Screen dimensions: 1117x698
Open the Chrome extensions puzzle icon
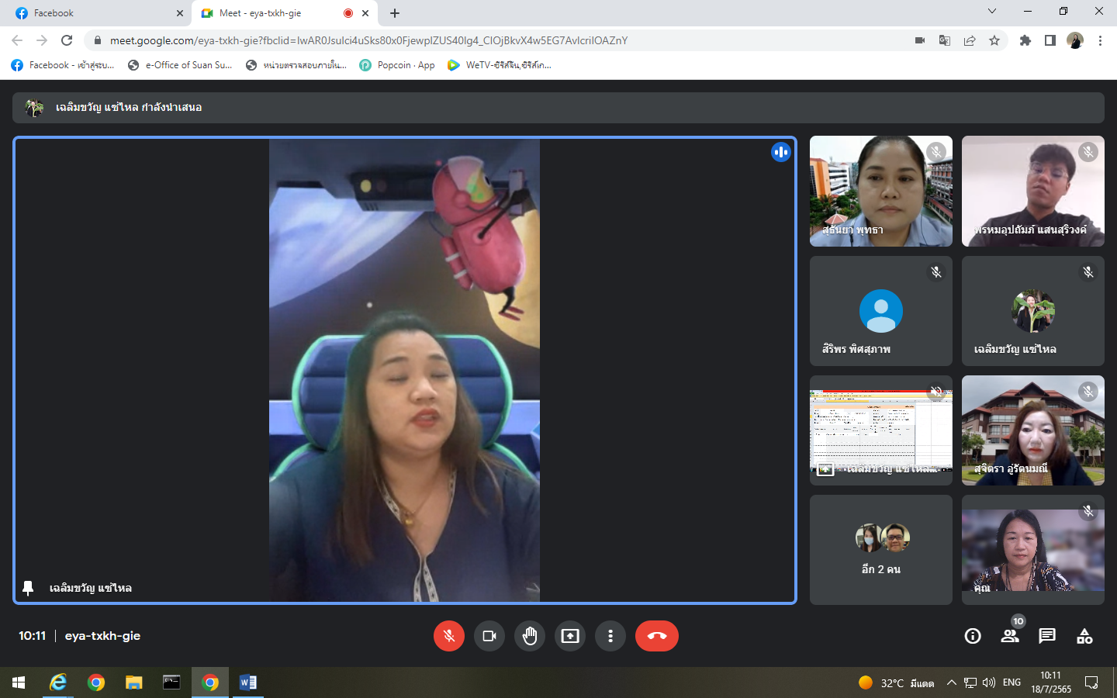(1025, 40)
